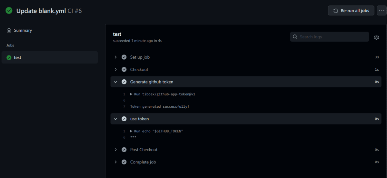Select the test job in sidebar

[50, 57]
